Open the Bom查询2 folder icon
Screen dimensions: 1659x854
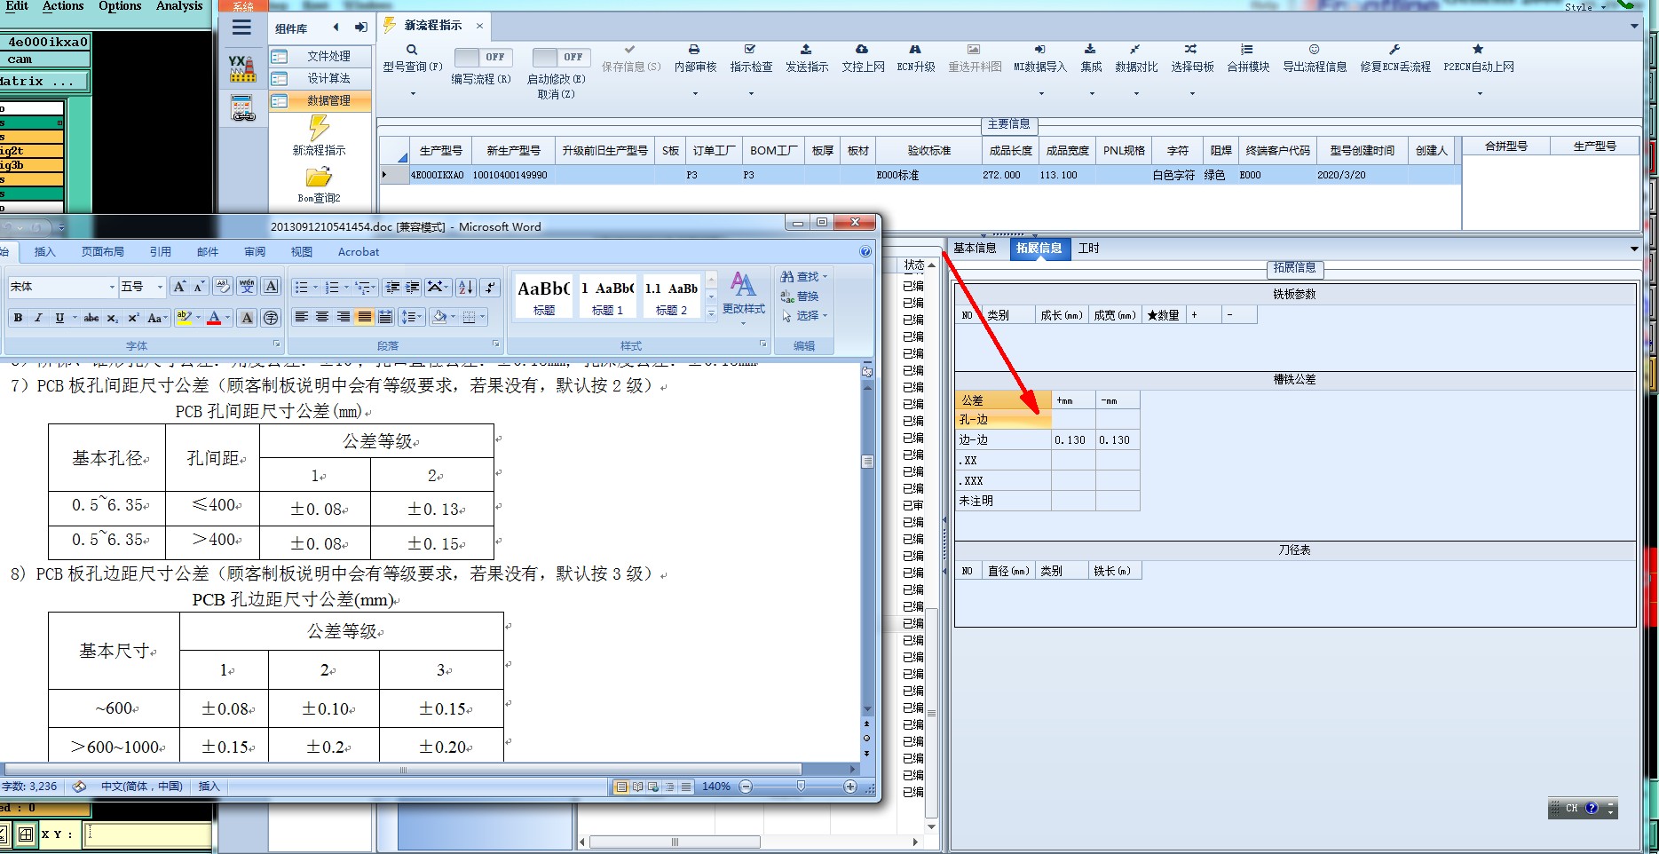[x=319, y=177]
